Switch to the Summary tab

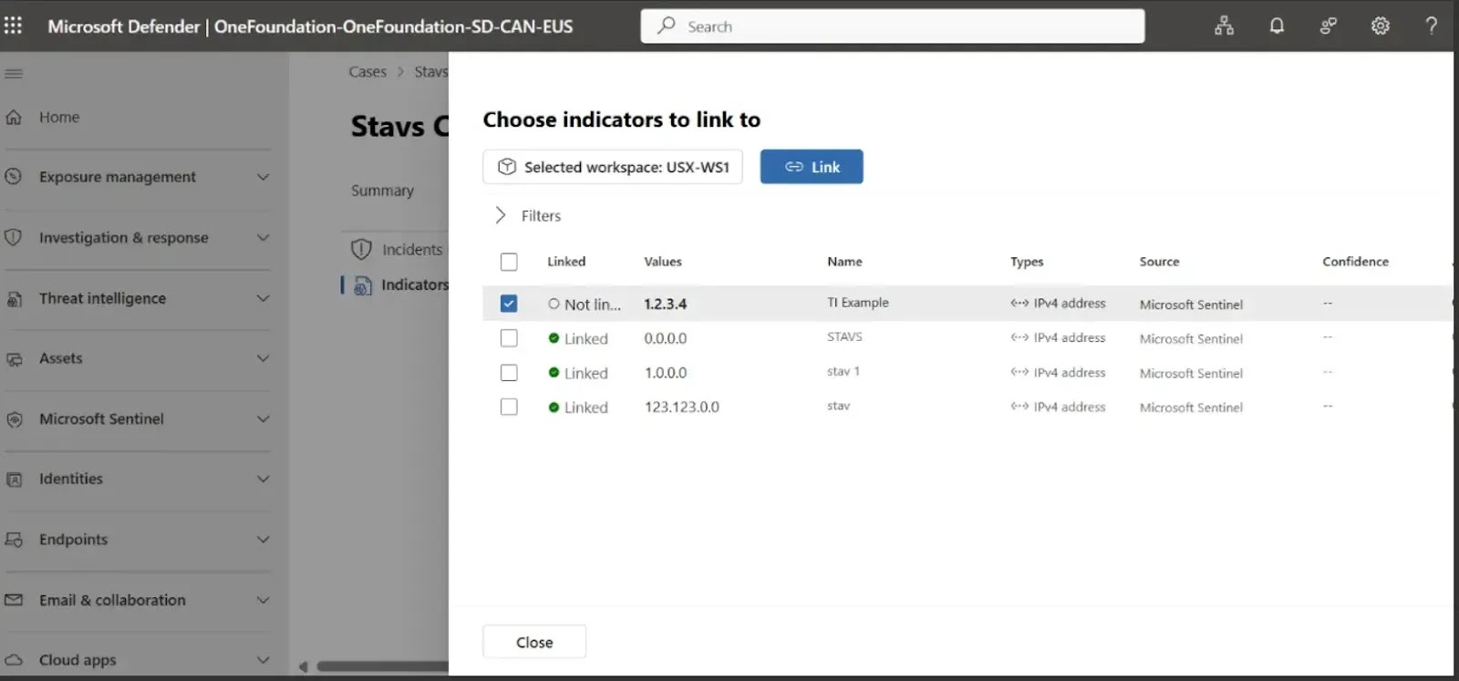(382, 191)
